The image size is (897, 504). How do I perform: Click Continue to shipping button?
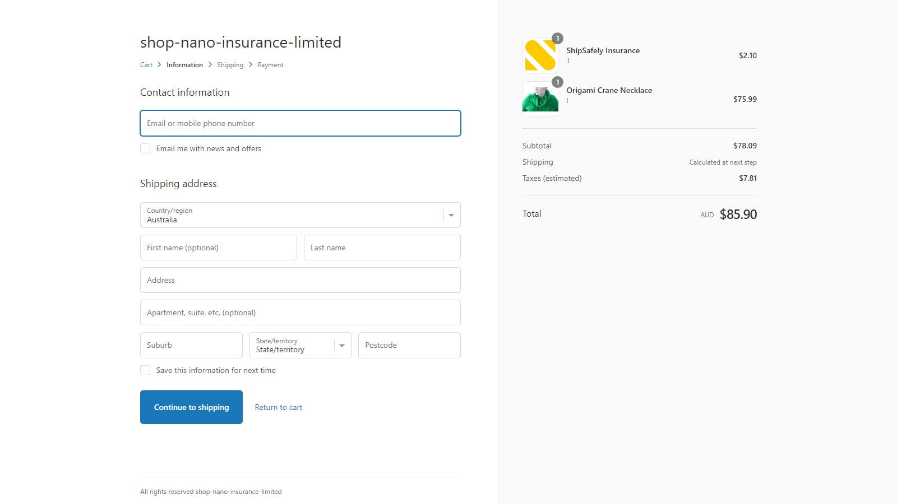click(191, 407)
